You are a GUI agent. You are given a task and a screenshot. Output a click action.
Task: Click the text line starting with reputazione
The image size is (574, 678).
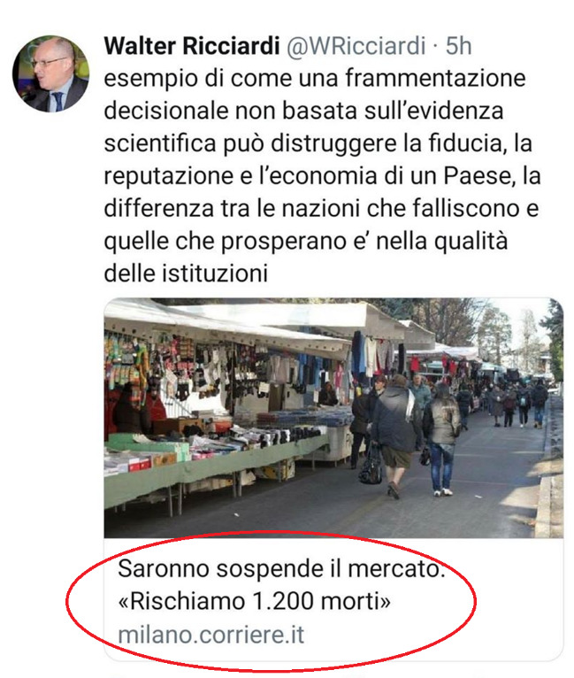click(x=322, y=176)
